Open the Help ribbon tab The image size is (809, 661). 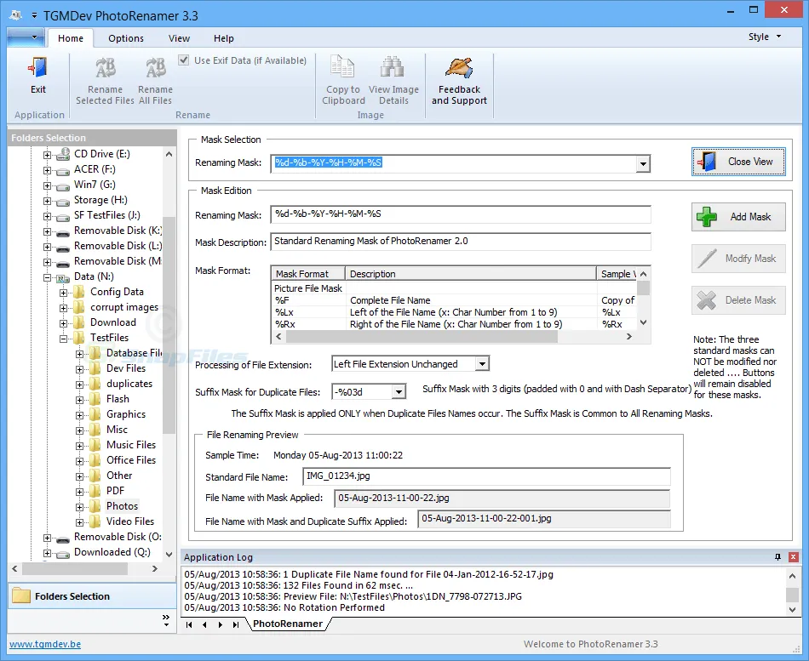(224, 38)
